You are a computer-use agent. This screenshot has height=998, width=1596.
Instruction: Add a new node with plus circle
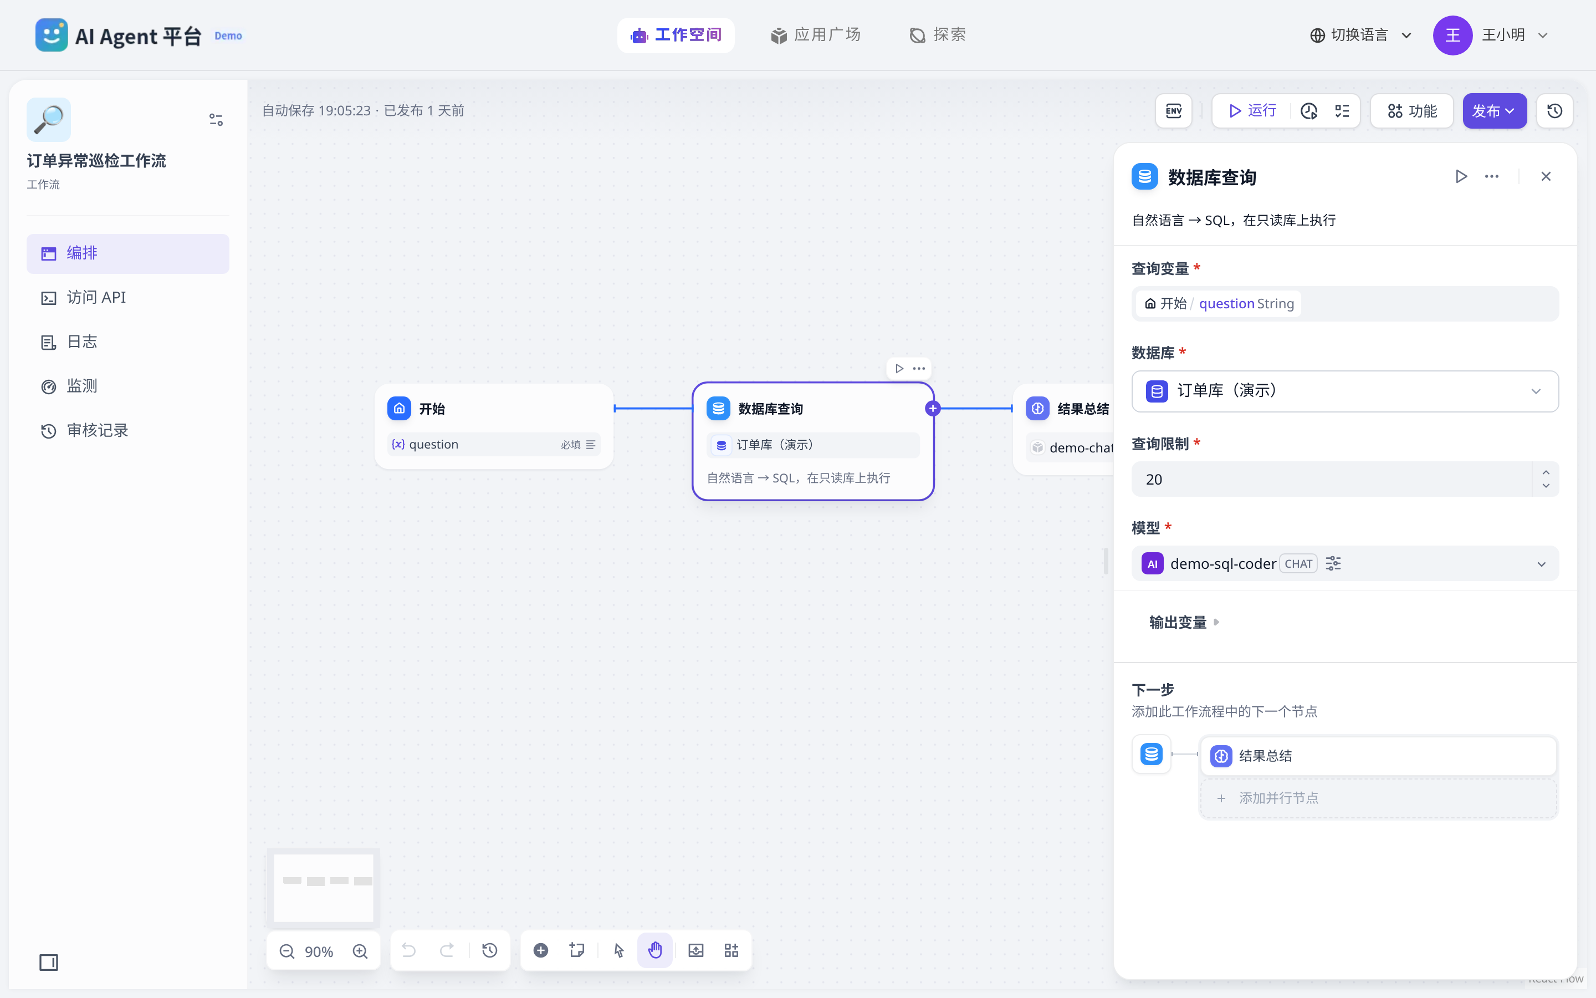pos(541,950)
